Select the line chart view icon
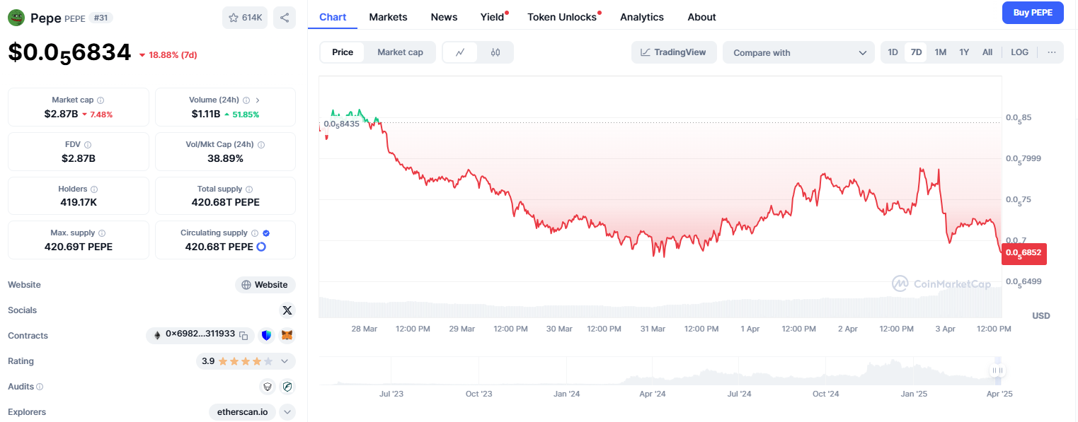1078x422 pixels. (x=460, y=52)
